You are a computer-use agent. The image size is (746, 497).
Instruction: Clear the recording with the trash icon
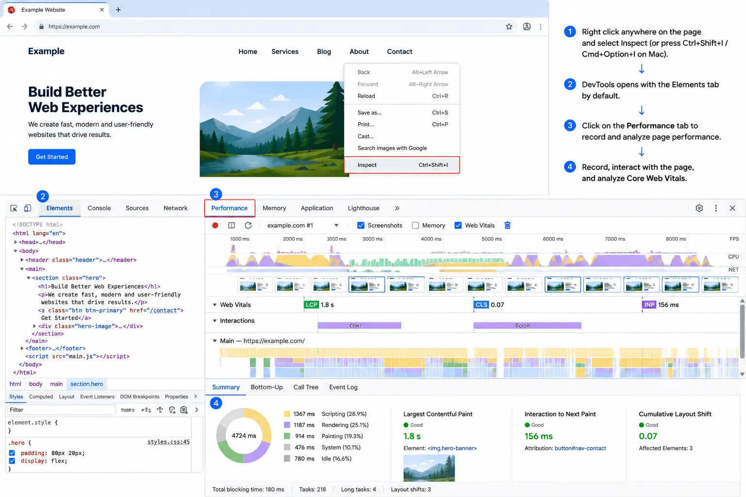[x=508, y=225]
